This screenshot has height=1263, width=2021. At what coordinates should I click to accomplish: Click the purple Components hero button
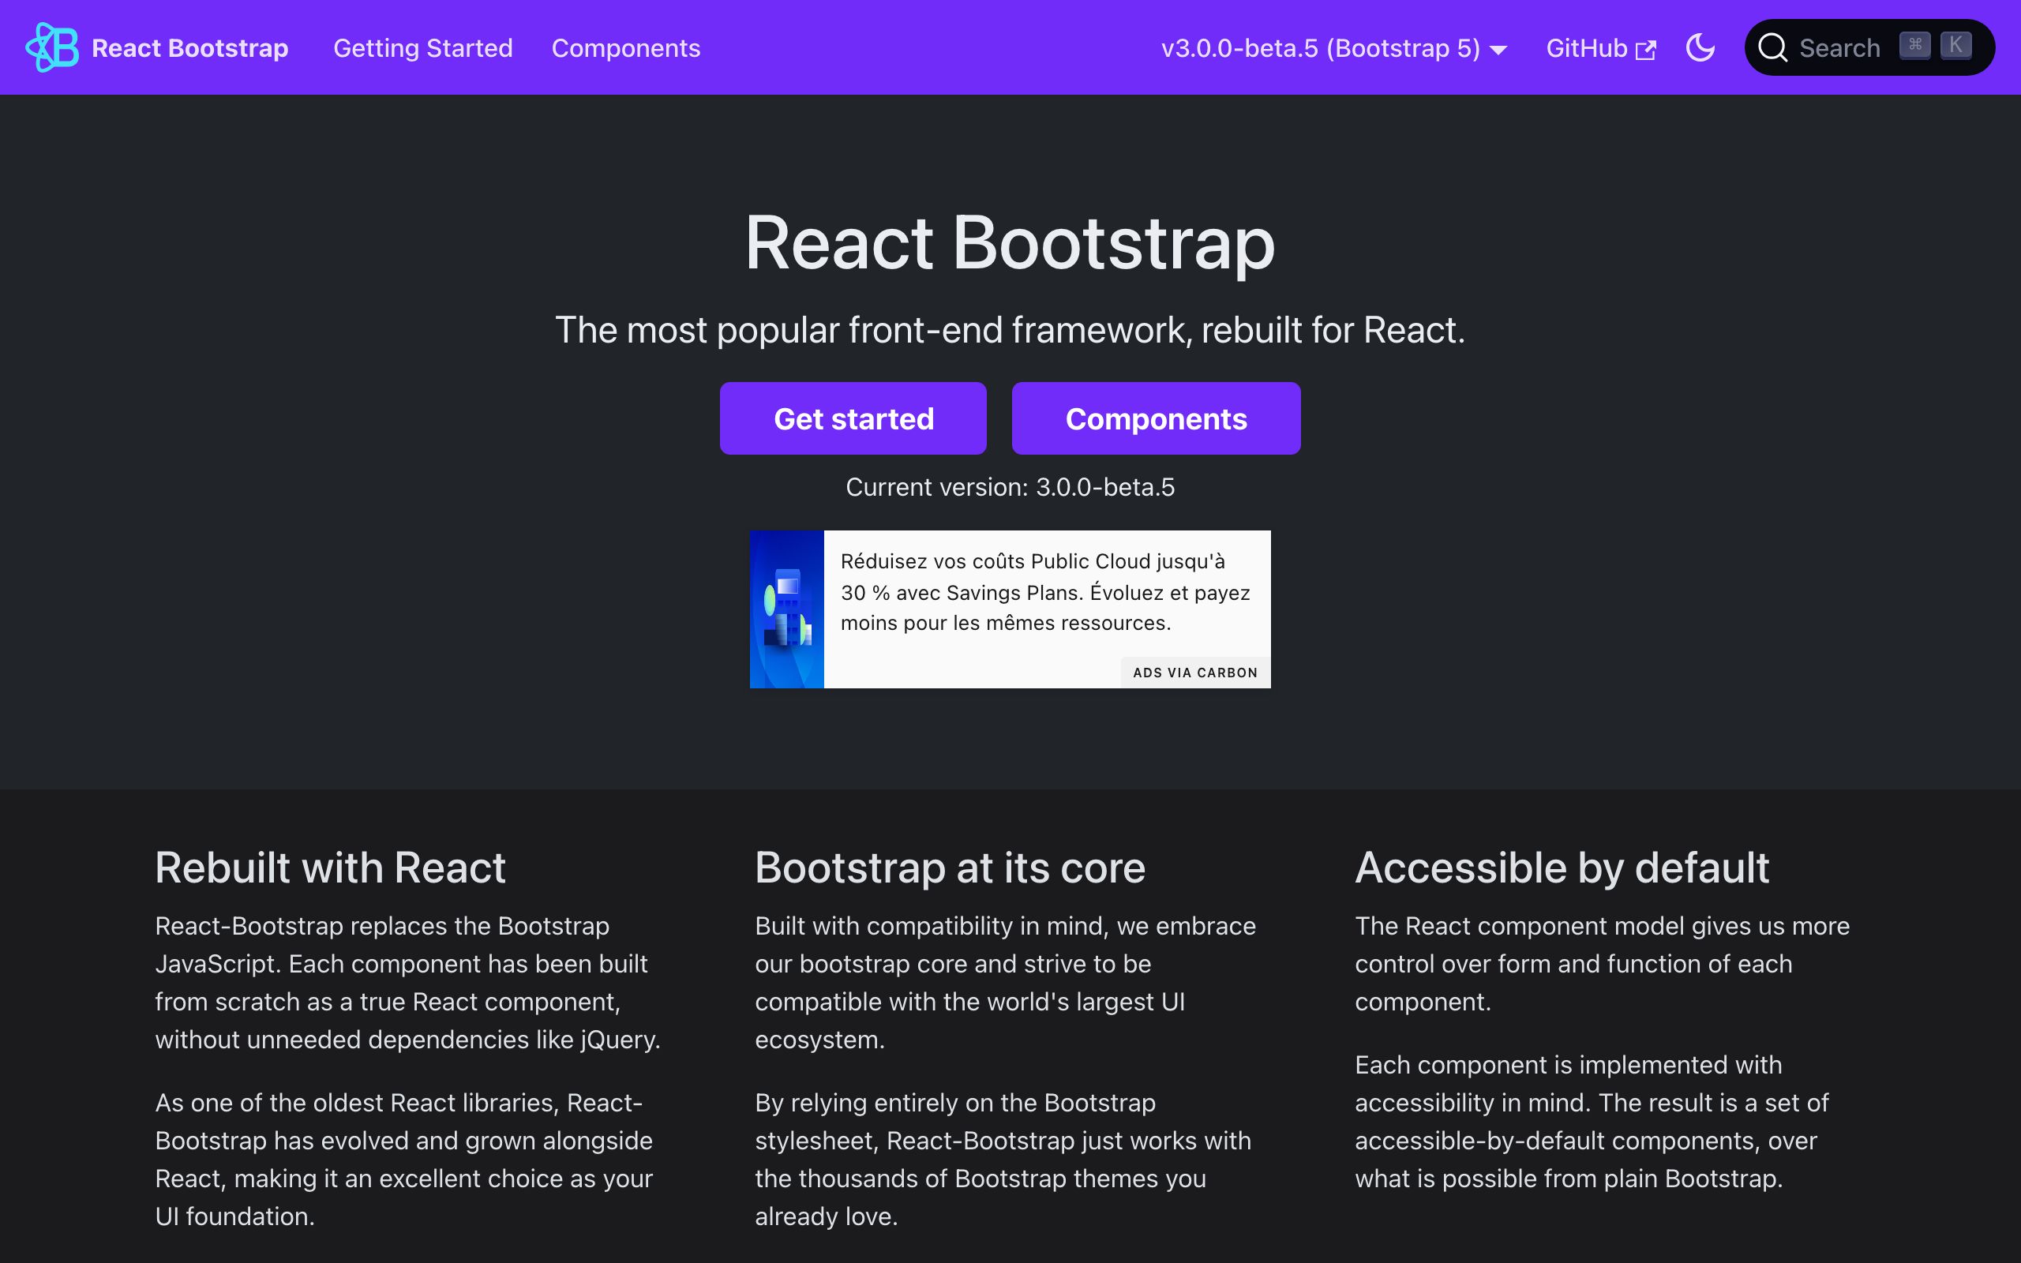(1156, 418)
